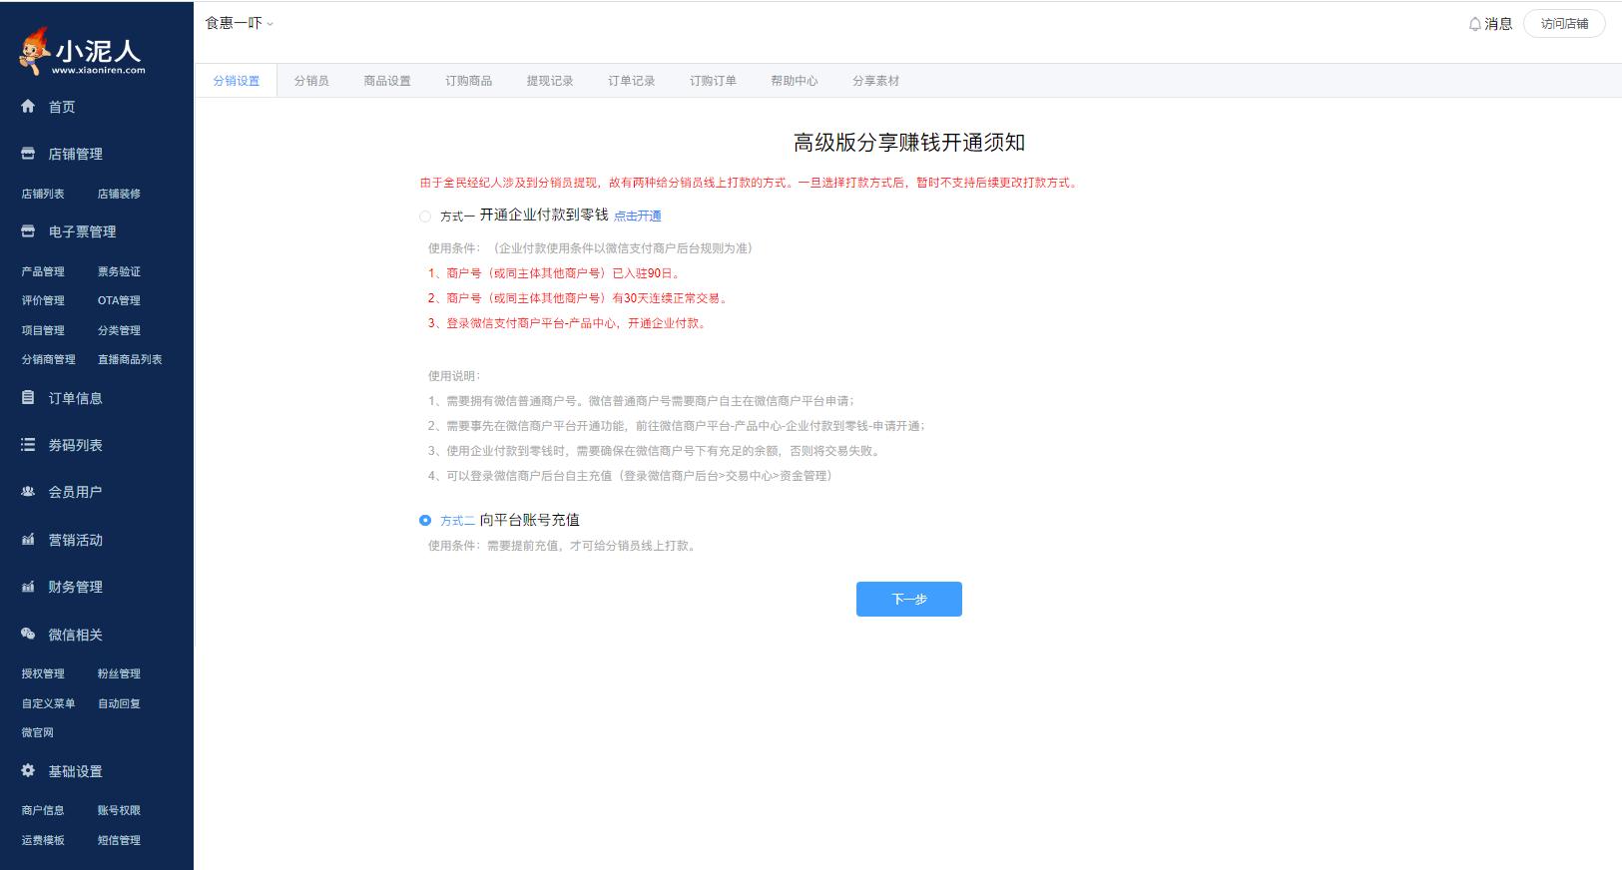
Task: Click the 点击开通 link
Action: [638, 217]
